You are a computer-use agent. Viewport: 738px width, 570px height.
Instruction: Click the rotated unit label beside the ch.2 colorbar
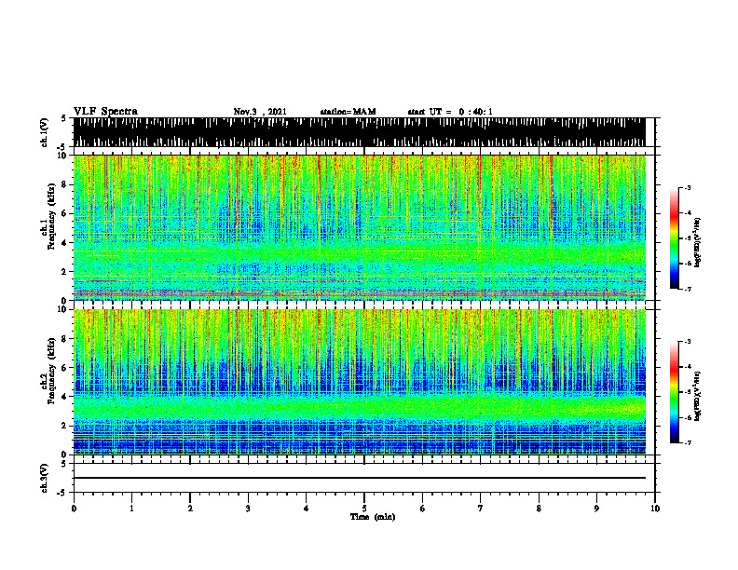(698, 396)
